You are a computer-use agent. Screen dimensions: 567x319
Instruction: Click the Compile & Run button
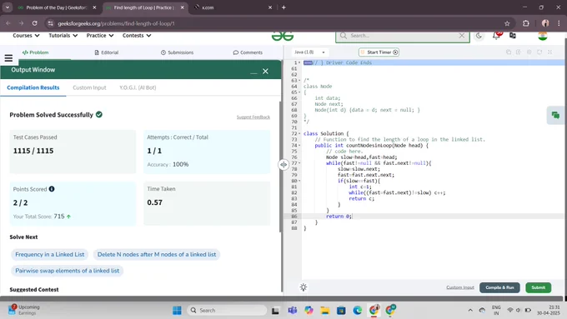pos(499,287)
